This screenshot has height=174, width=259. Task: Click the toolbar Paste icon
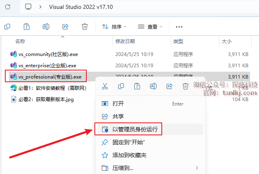pyautogui.click(x=27, y=27)
